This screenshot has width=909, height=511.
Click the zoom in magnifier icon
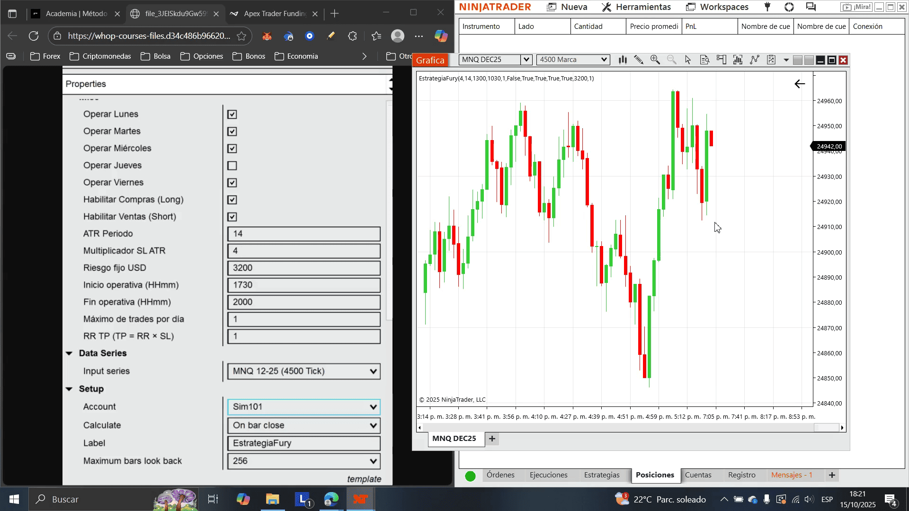coord(655,60)
